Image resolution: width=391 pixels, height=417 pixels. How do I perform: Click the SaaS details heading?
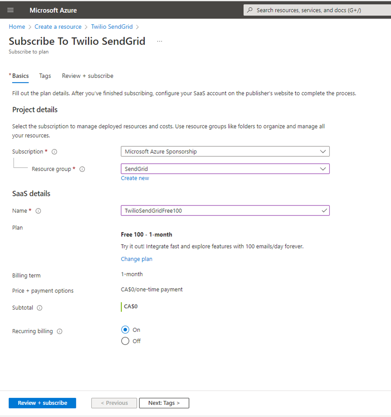click(x=31, y=194)
